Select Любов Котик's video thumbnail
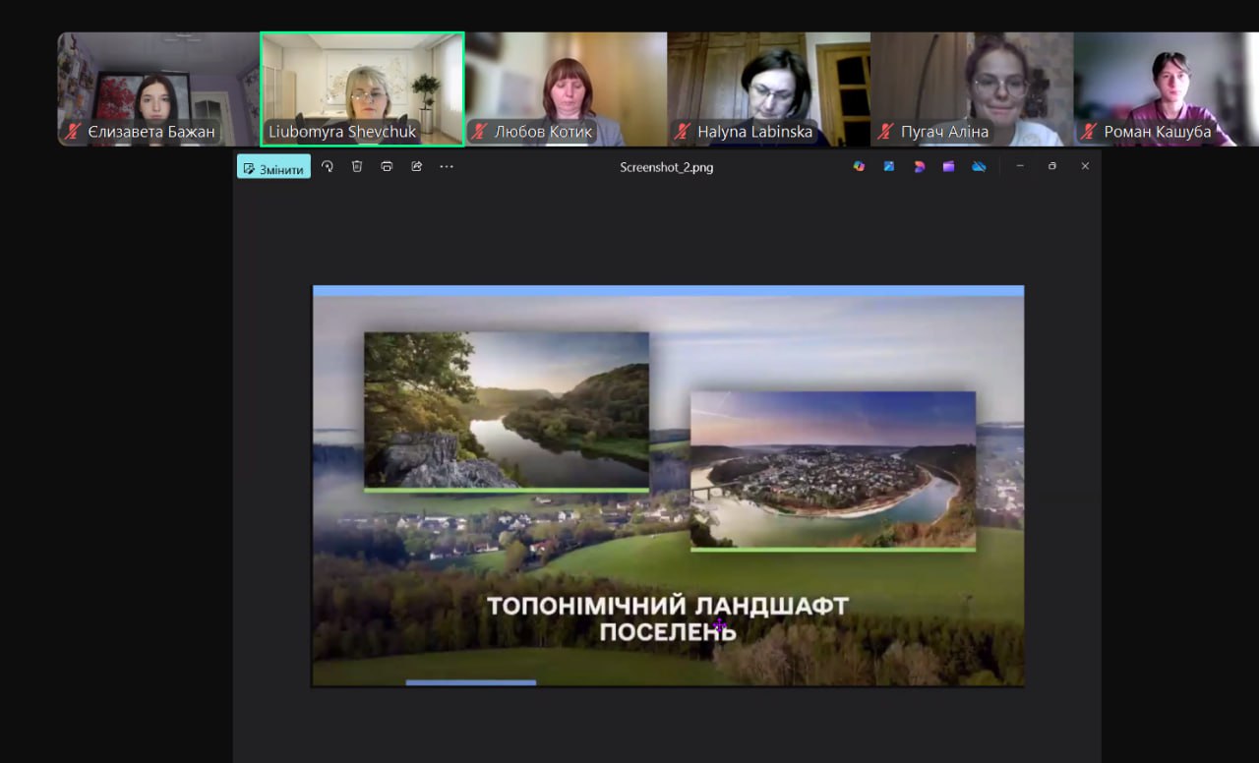Image resolution: width=1259 pixels, height=763 pixels. [x=566, y=88]
